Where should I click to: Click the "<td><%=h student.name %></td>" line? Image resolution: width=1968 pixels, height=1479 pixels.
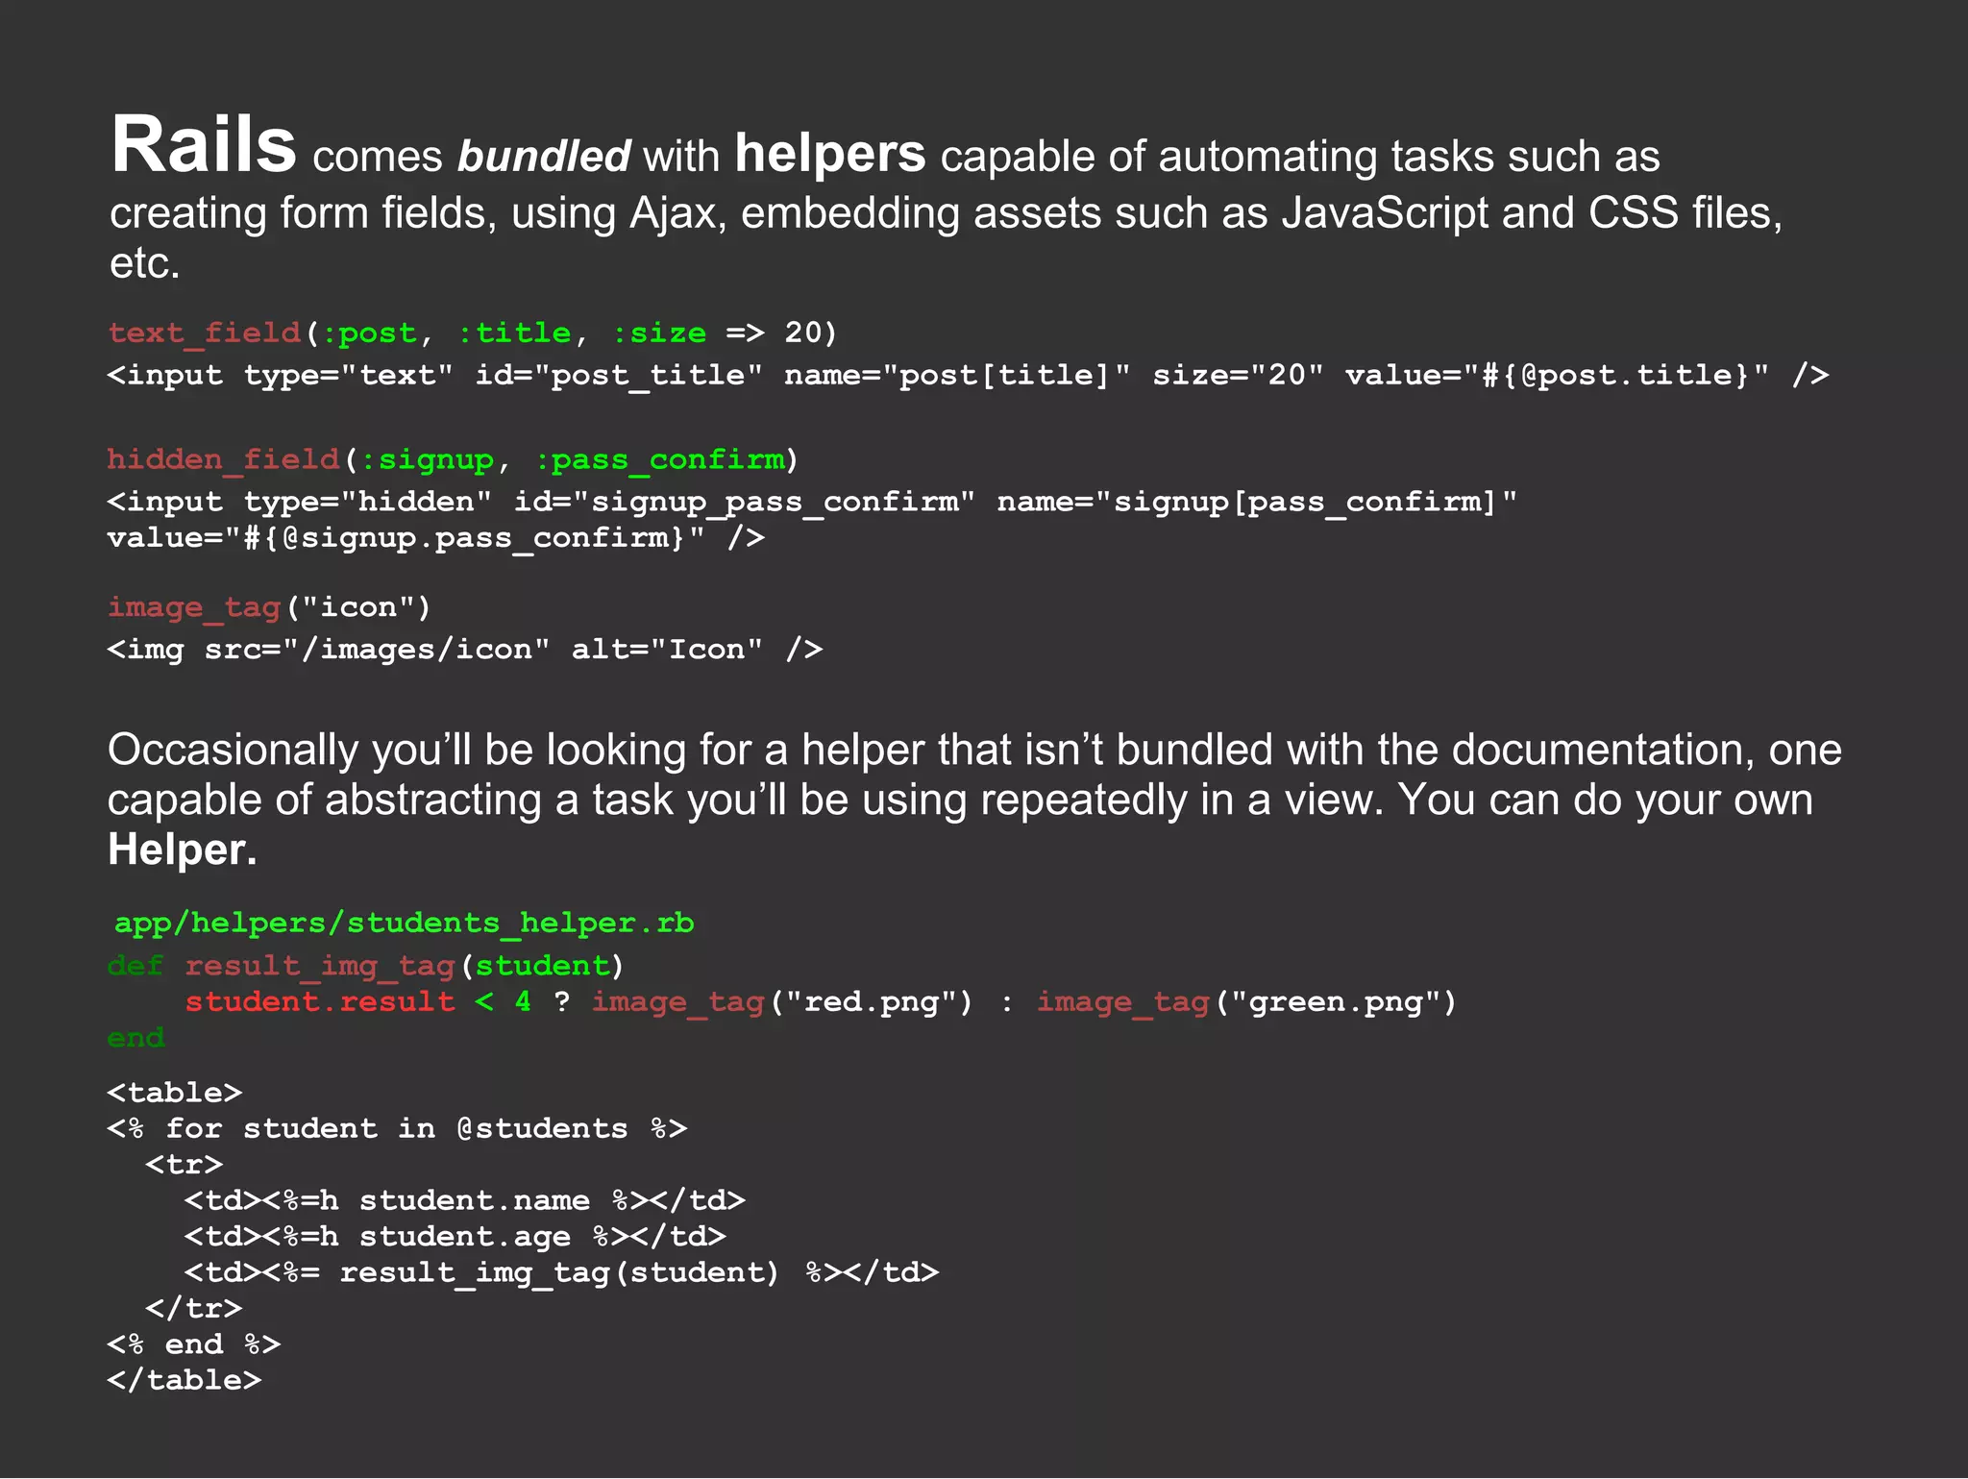[465, 1200]
